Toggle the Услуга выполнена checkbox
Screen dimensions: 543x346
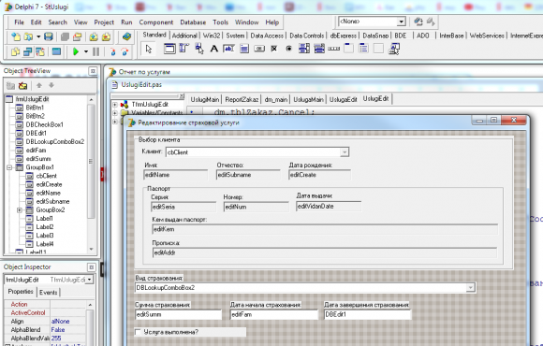point(138,332)
